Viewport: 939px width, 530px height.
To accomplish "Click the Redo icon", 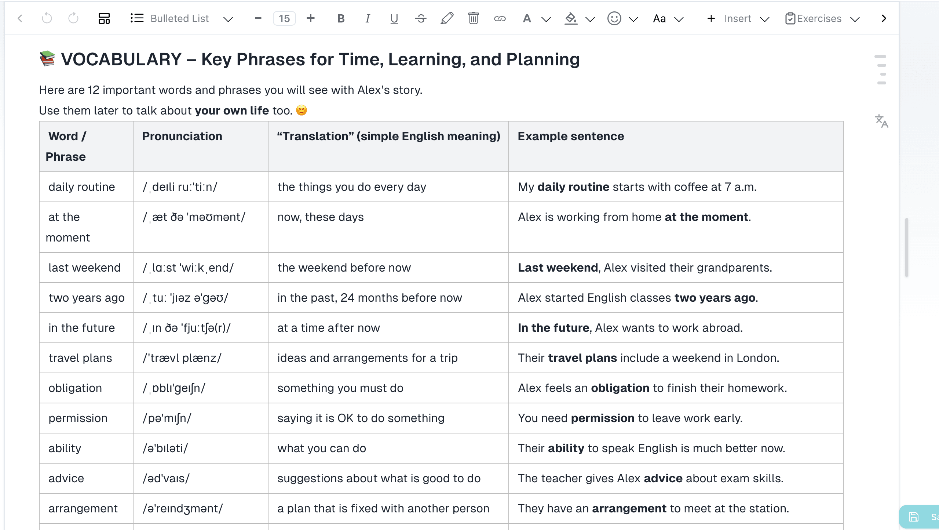I will tap(72, 18).
